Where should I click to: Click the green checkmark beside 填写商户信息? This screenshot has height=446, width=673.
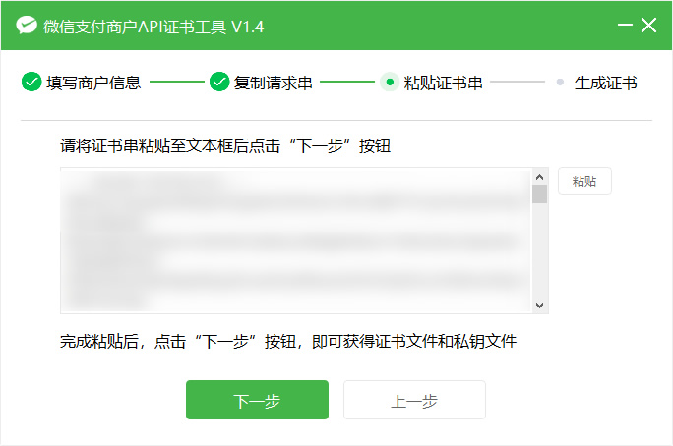coord(31,82)
